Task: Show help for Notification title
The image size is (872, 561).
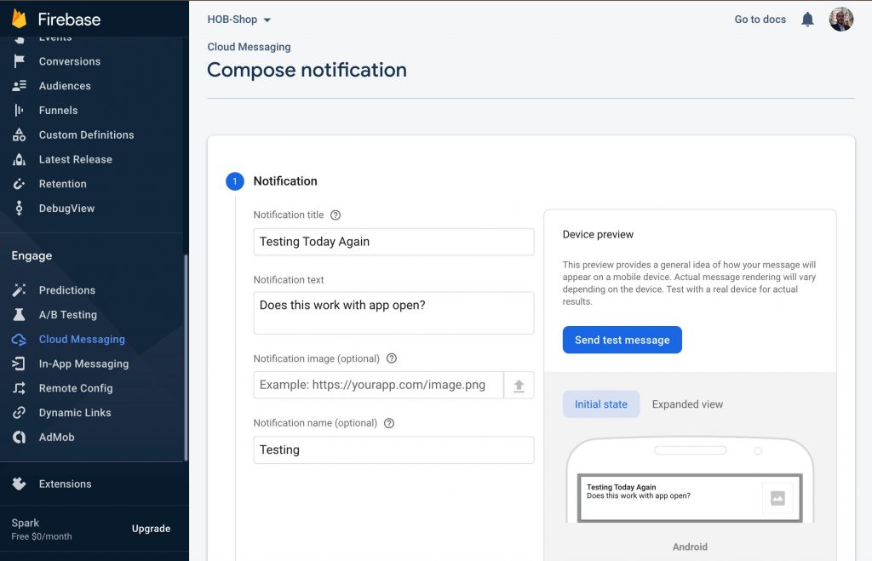Action: tap(336, 215)
